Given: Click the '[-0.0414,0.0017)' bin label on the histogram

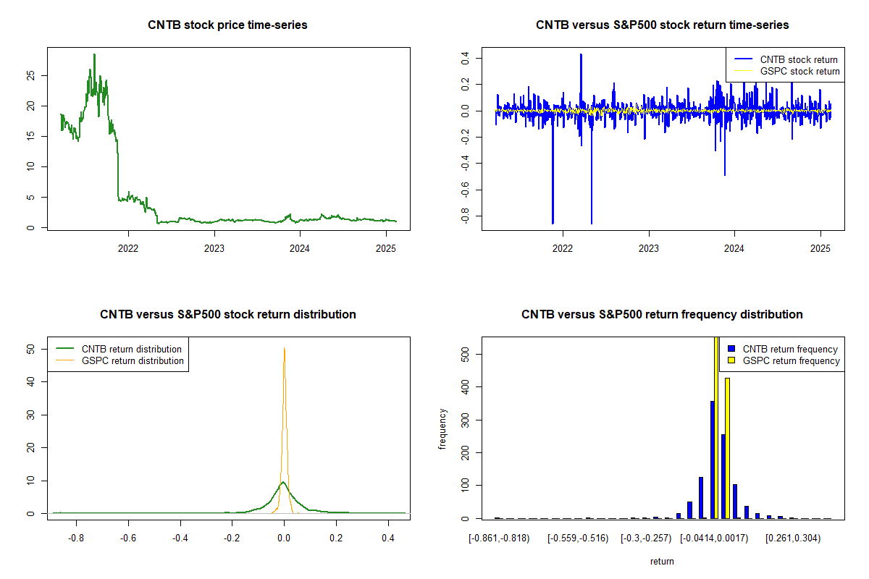Looking at the screenshot, I should [713, 538].
